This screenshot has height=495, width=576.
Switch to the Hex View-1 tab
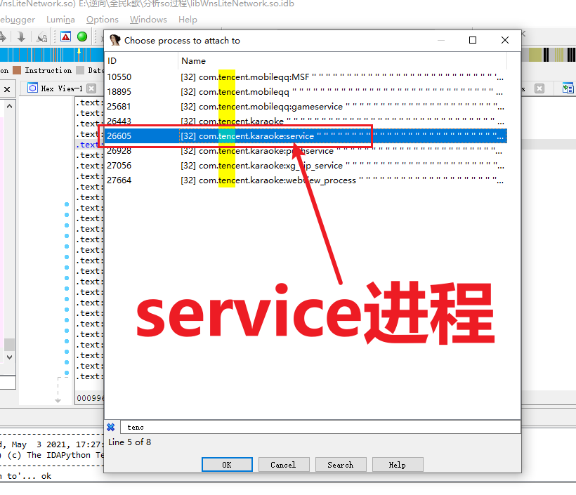(x=62, y=88)
